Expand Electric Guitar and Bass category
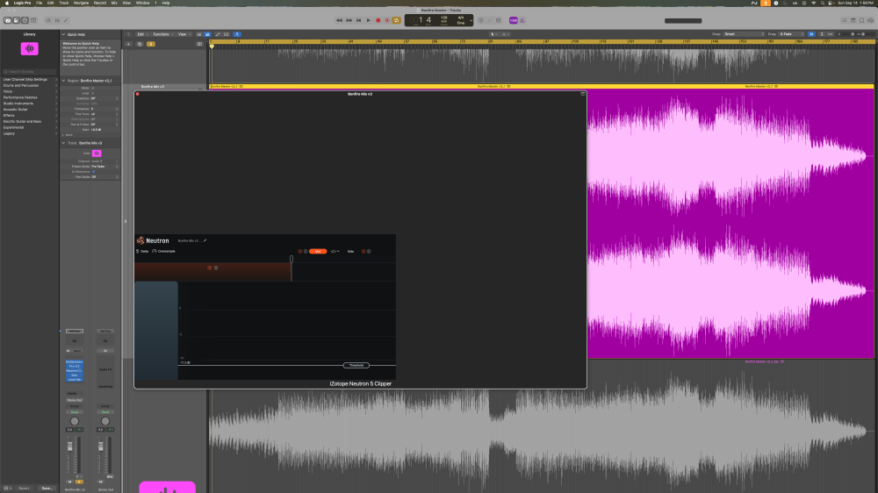 [29, 121]
